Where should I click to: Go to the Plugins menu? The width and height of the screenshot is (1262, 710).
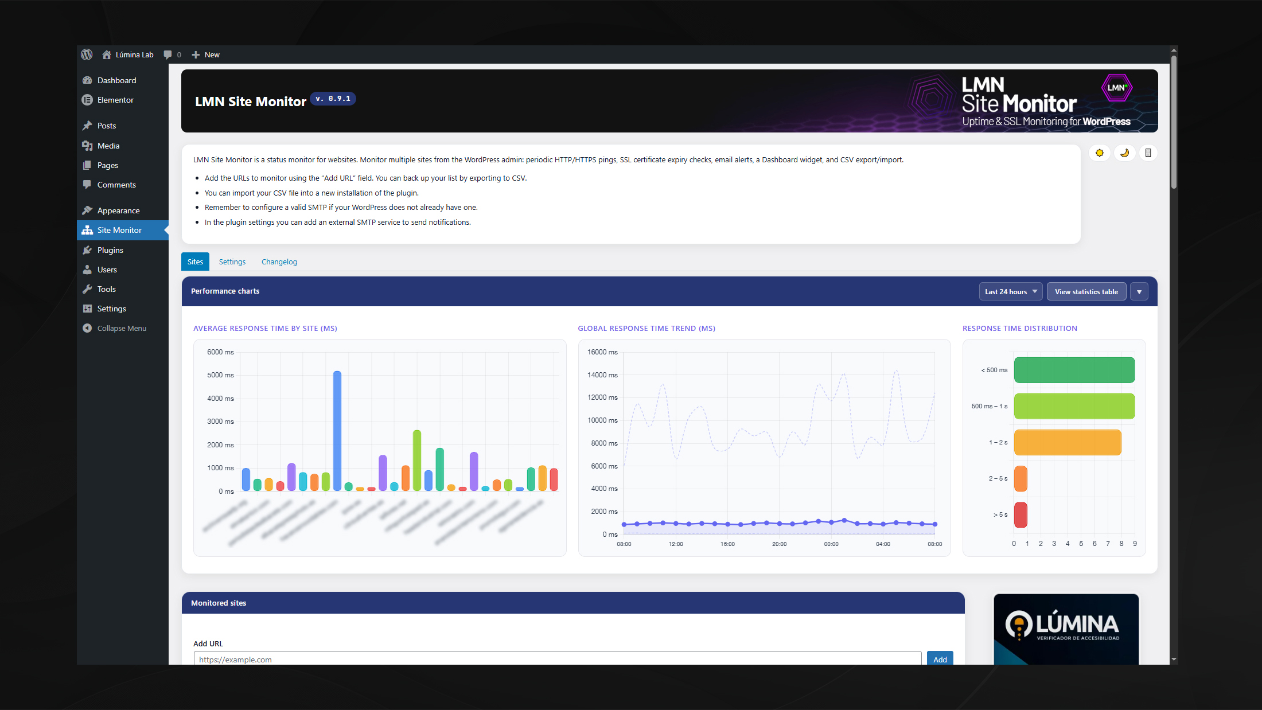[x=110, y=250]
